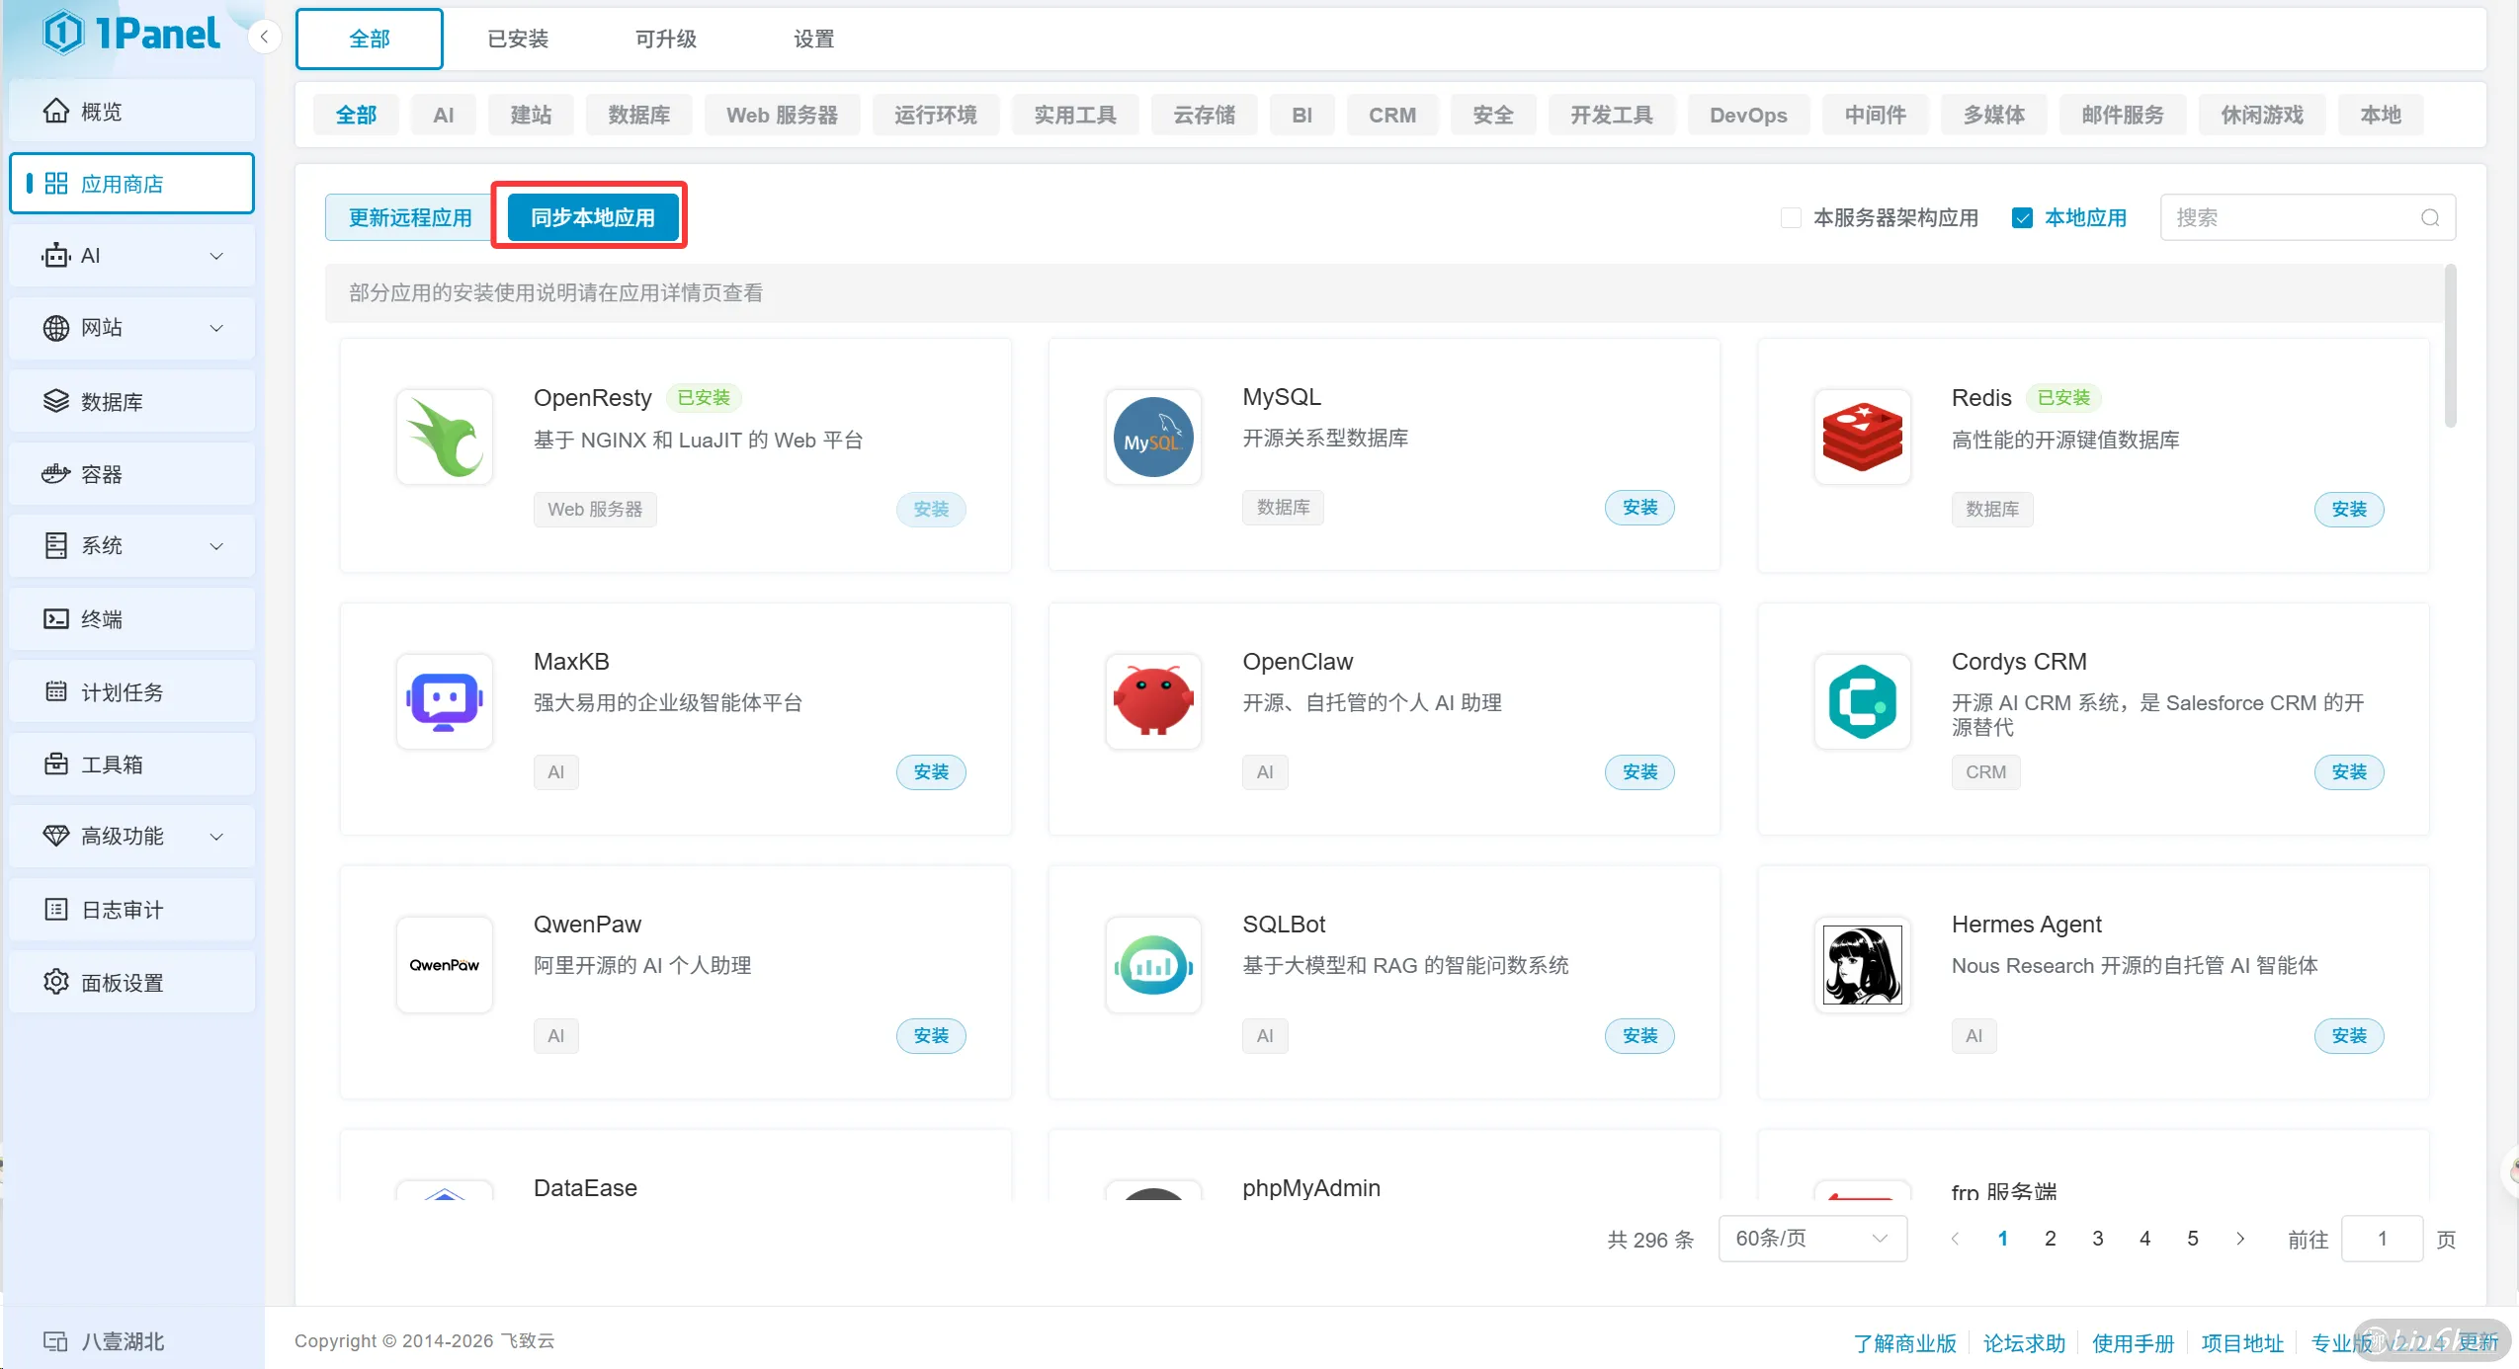The width and height of the screenshot is (2519, 1369).
Task: Click the 终端 terminal icon
Action: click(56, 619)
